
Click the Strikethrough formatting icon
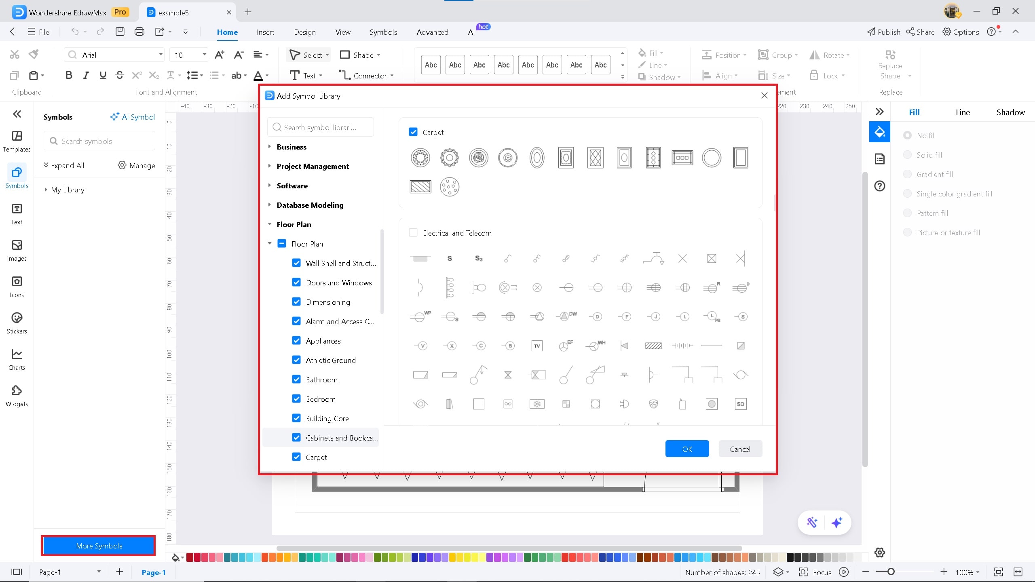[120, 75]
